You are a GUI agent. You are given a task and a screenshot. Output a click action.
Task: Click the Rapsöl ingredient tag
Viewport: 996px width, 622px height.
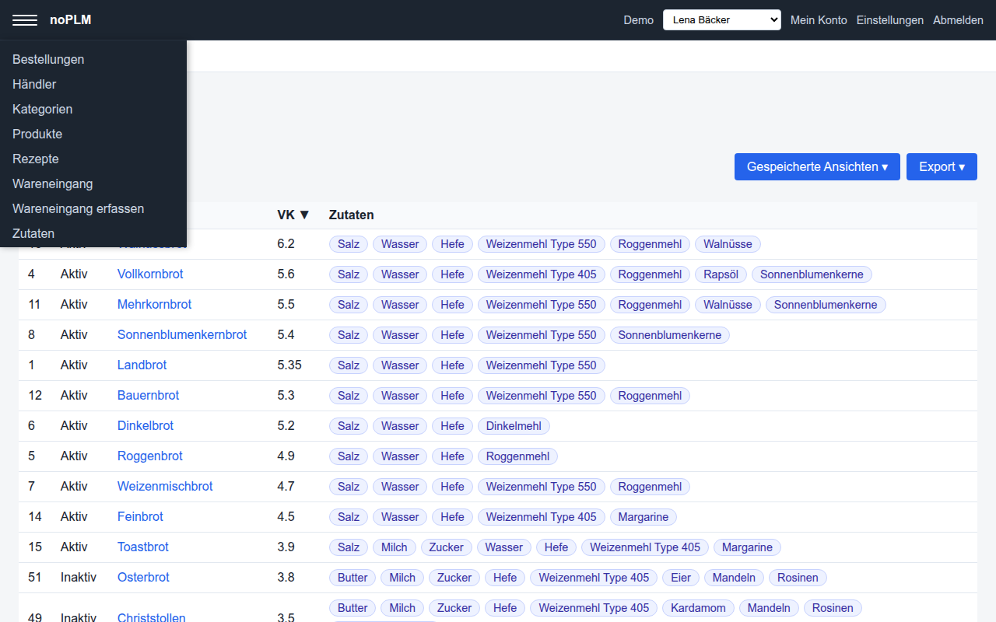click(x=721, y=274)
